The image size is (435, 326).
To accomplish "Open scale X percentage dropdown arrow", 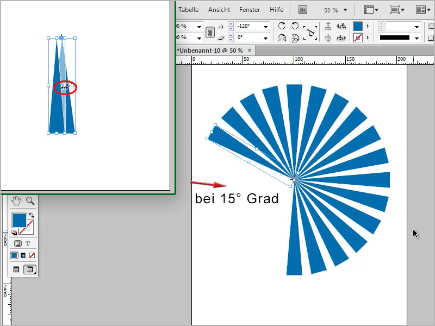I will coord(199,27).
